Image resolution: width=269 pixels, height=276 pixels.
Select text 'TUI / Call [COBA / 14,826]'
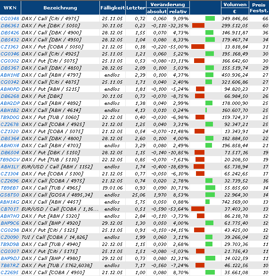click(x=55, y=237)
